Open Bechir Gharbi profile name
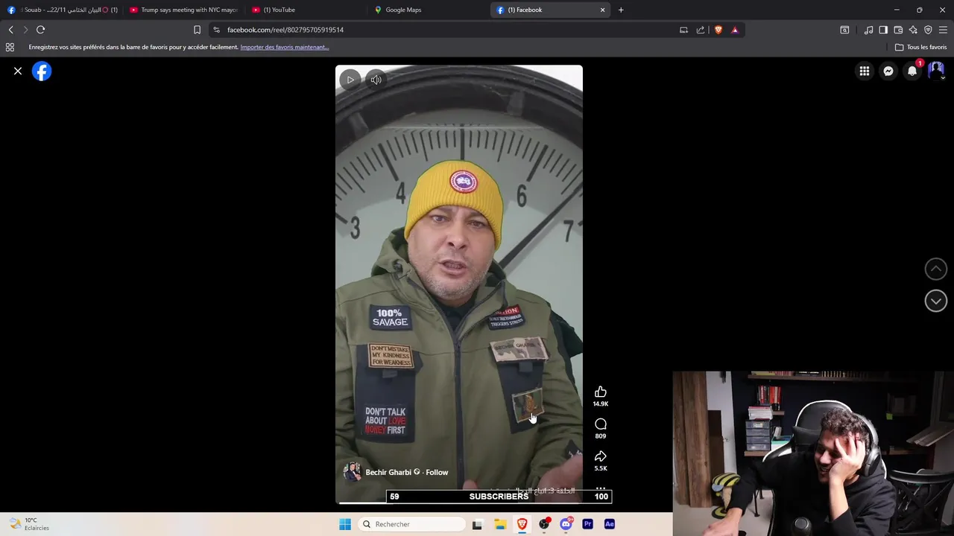The width and height of the screenshot is (954, 536). tap(388, 473)
